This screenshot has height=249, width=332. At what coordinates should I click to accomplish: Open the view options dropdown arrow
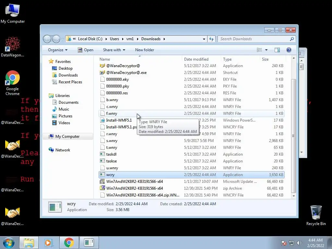(x=266, y=50)
